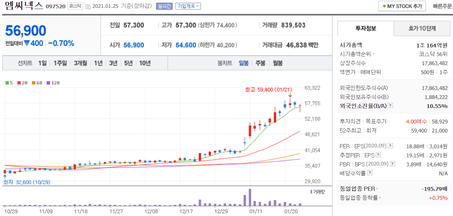Click the help icon beside 추정PER EPS

tap(379, 155)
